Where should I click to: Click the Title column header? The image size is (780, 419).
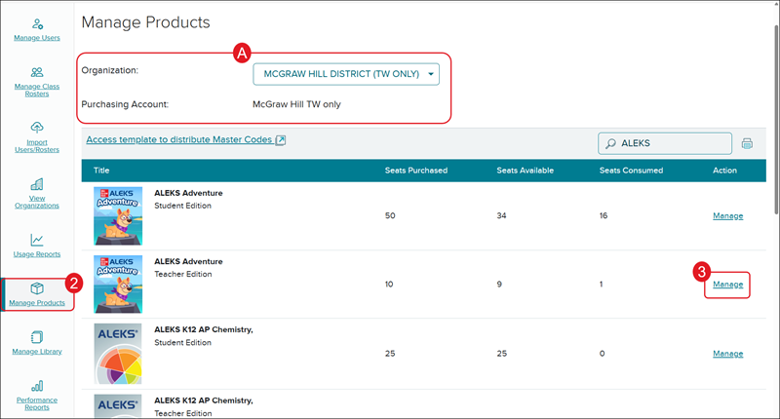coord(102,171)
